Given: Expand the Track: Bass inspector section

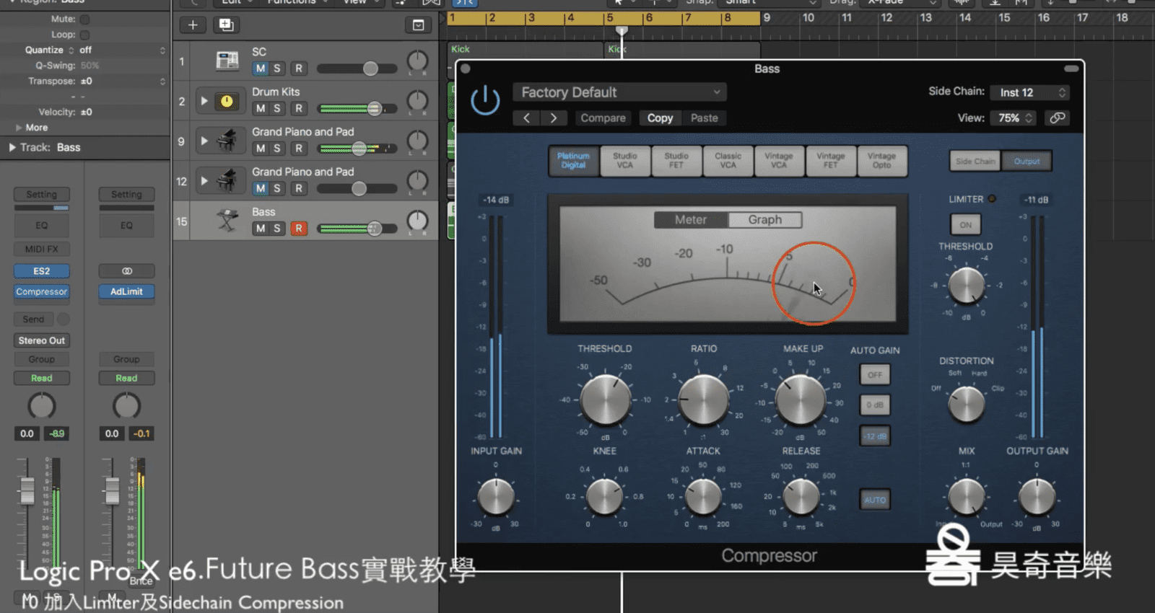Looking at the screenshot, I should point(12,147).
